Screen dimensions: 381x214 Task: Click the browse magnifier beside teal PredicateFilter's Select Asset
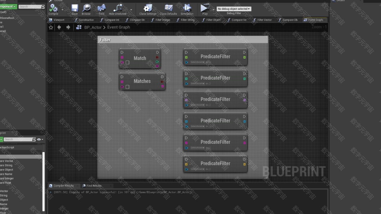210,84
